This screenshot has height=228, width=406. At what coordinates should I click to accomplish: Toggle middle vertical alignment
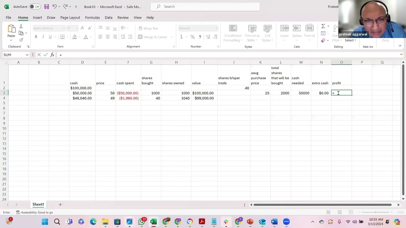pos(108,28)
